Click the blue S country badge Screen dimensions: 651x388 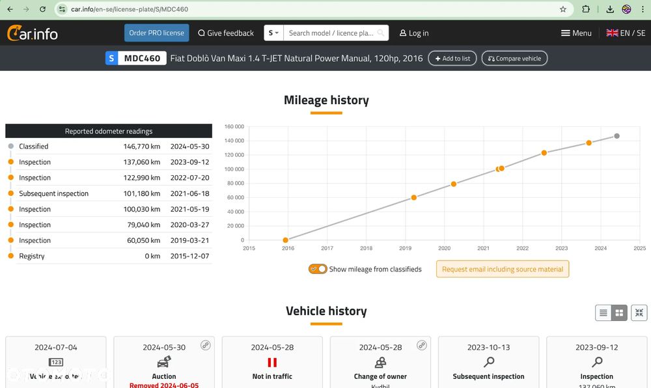pos(111,58)
